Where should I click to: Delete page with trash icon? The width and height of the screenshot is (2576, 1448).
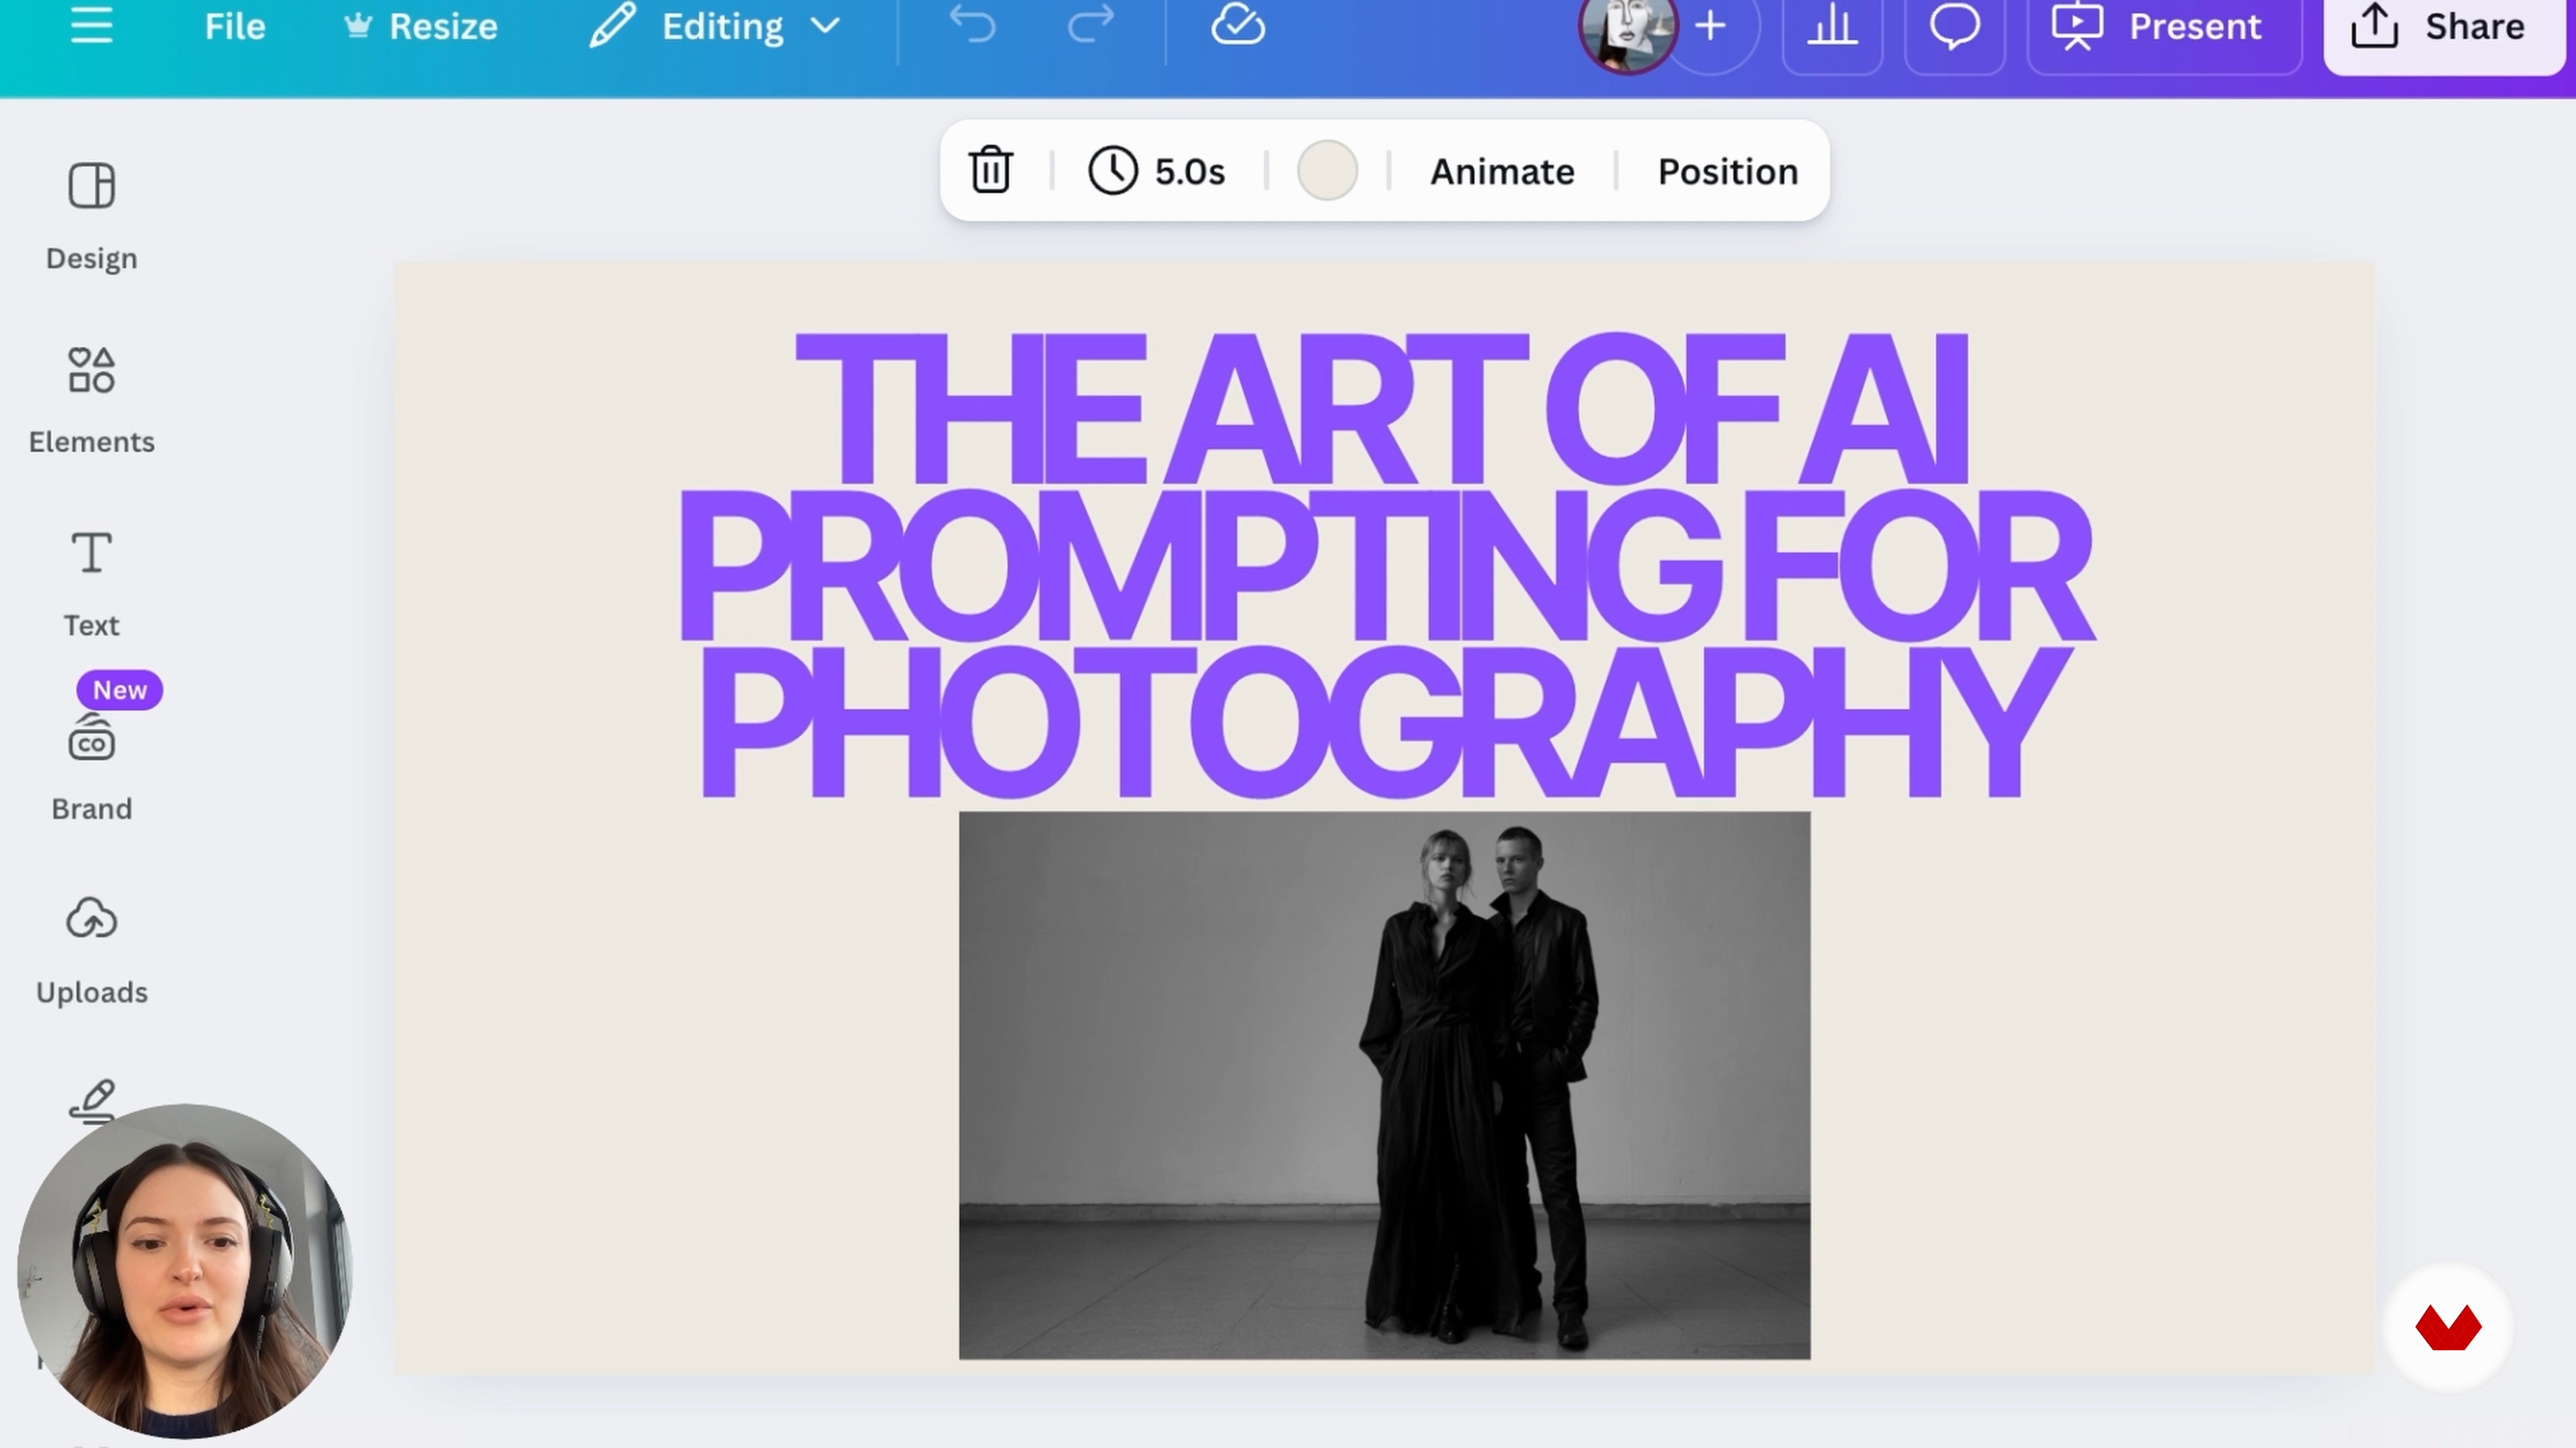point(991,170)
